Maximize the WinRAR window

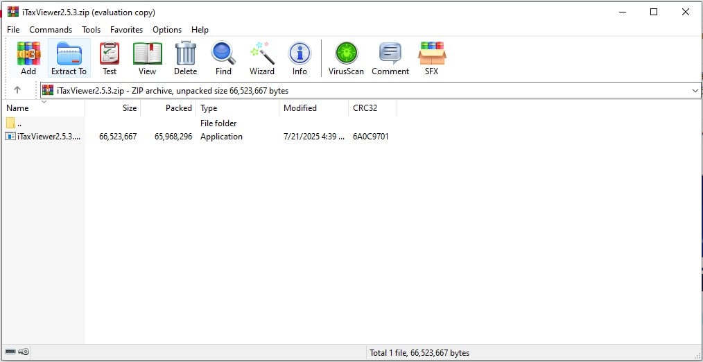coord(654,12)
